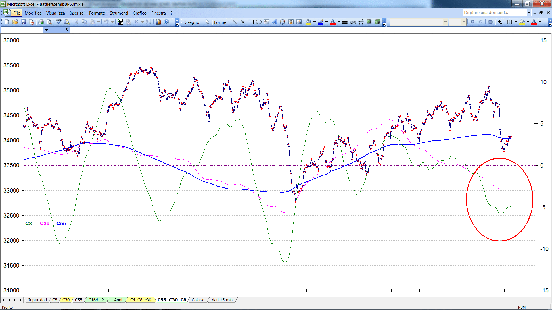Choose the dash style icon

(x=353, y=22)
